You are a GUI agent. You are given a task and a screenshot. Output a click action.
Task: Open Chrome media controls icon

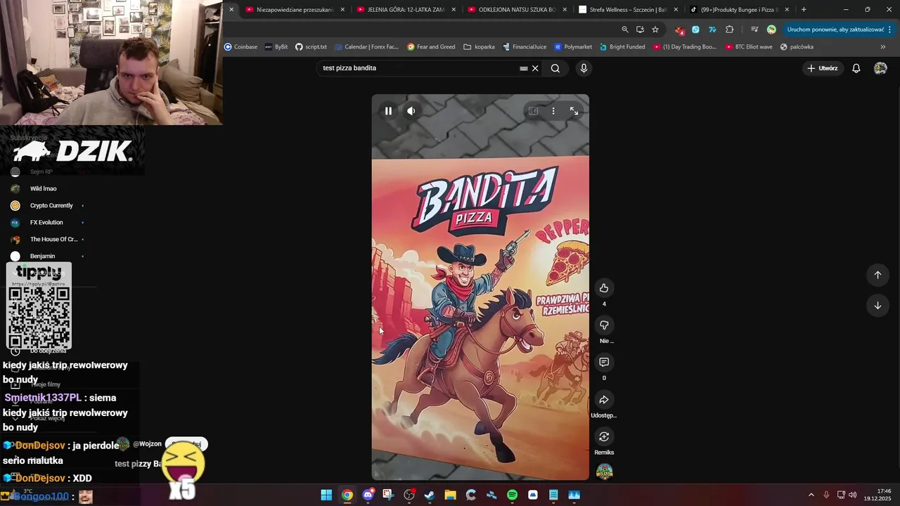pos(754,30)
